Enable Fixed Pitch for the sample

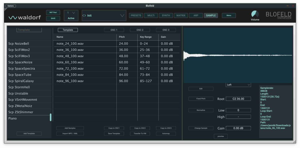point(201,99)
